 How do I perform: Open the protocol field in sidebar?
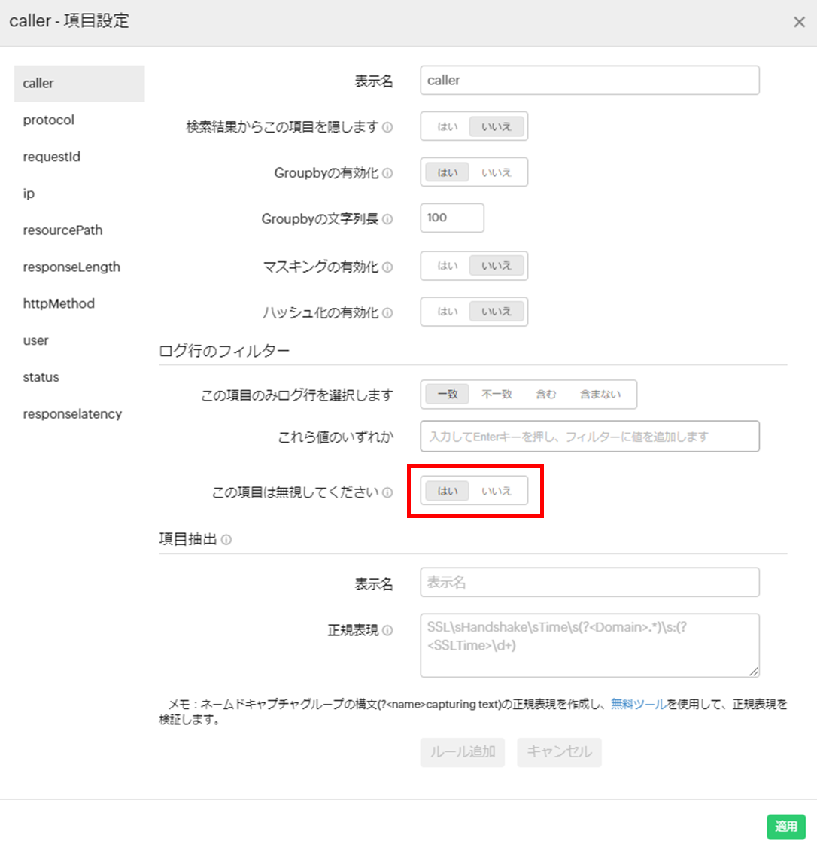49,120
